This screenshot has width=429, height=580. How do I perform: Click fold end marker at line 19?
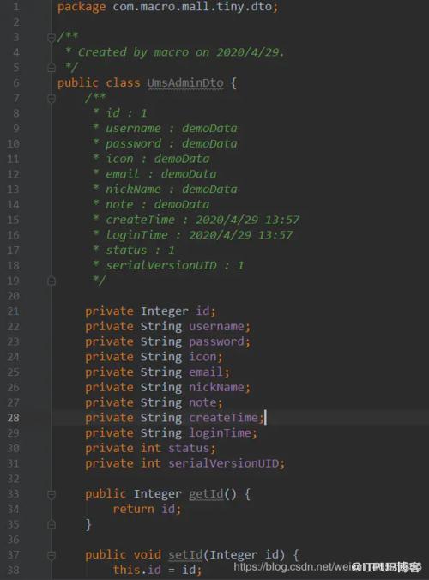51,281
